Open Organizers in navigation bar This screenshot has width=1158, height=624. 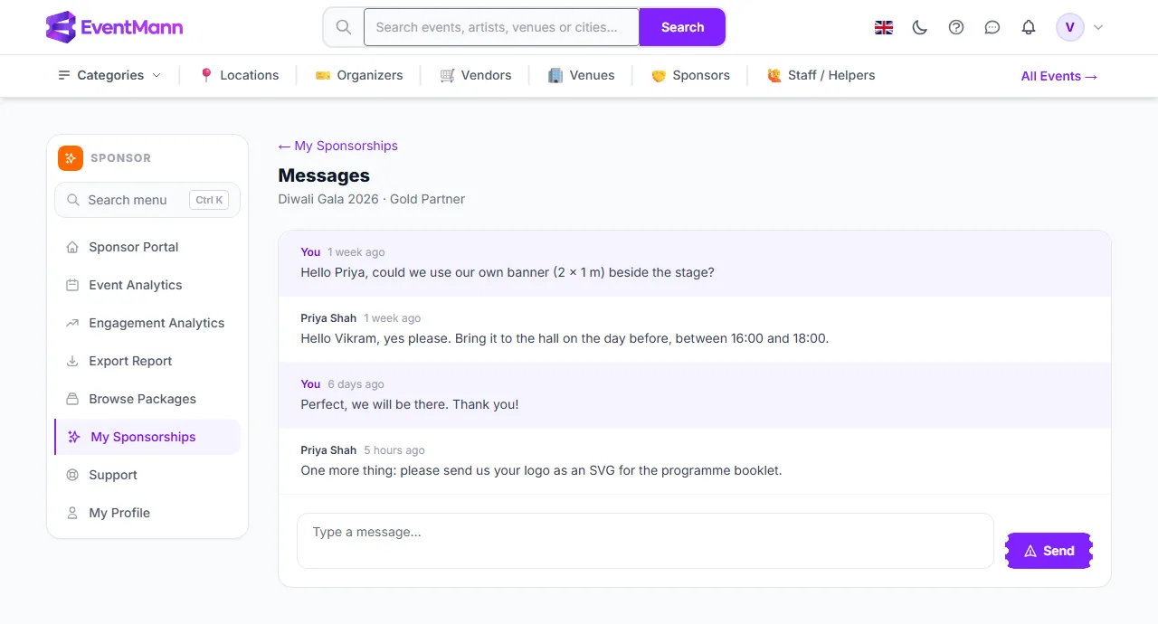[x=359, y=75]
